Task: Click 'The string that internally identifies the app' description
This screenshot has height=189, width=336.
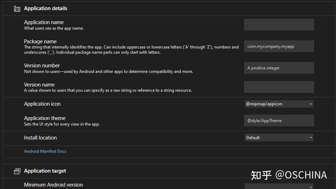Action: pos(131,50)
